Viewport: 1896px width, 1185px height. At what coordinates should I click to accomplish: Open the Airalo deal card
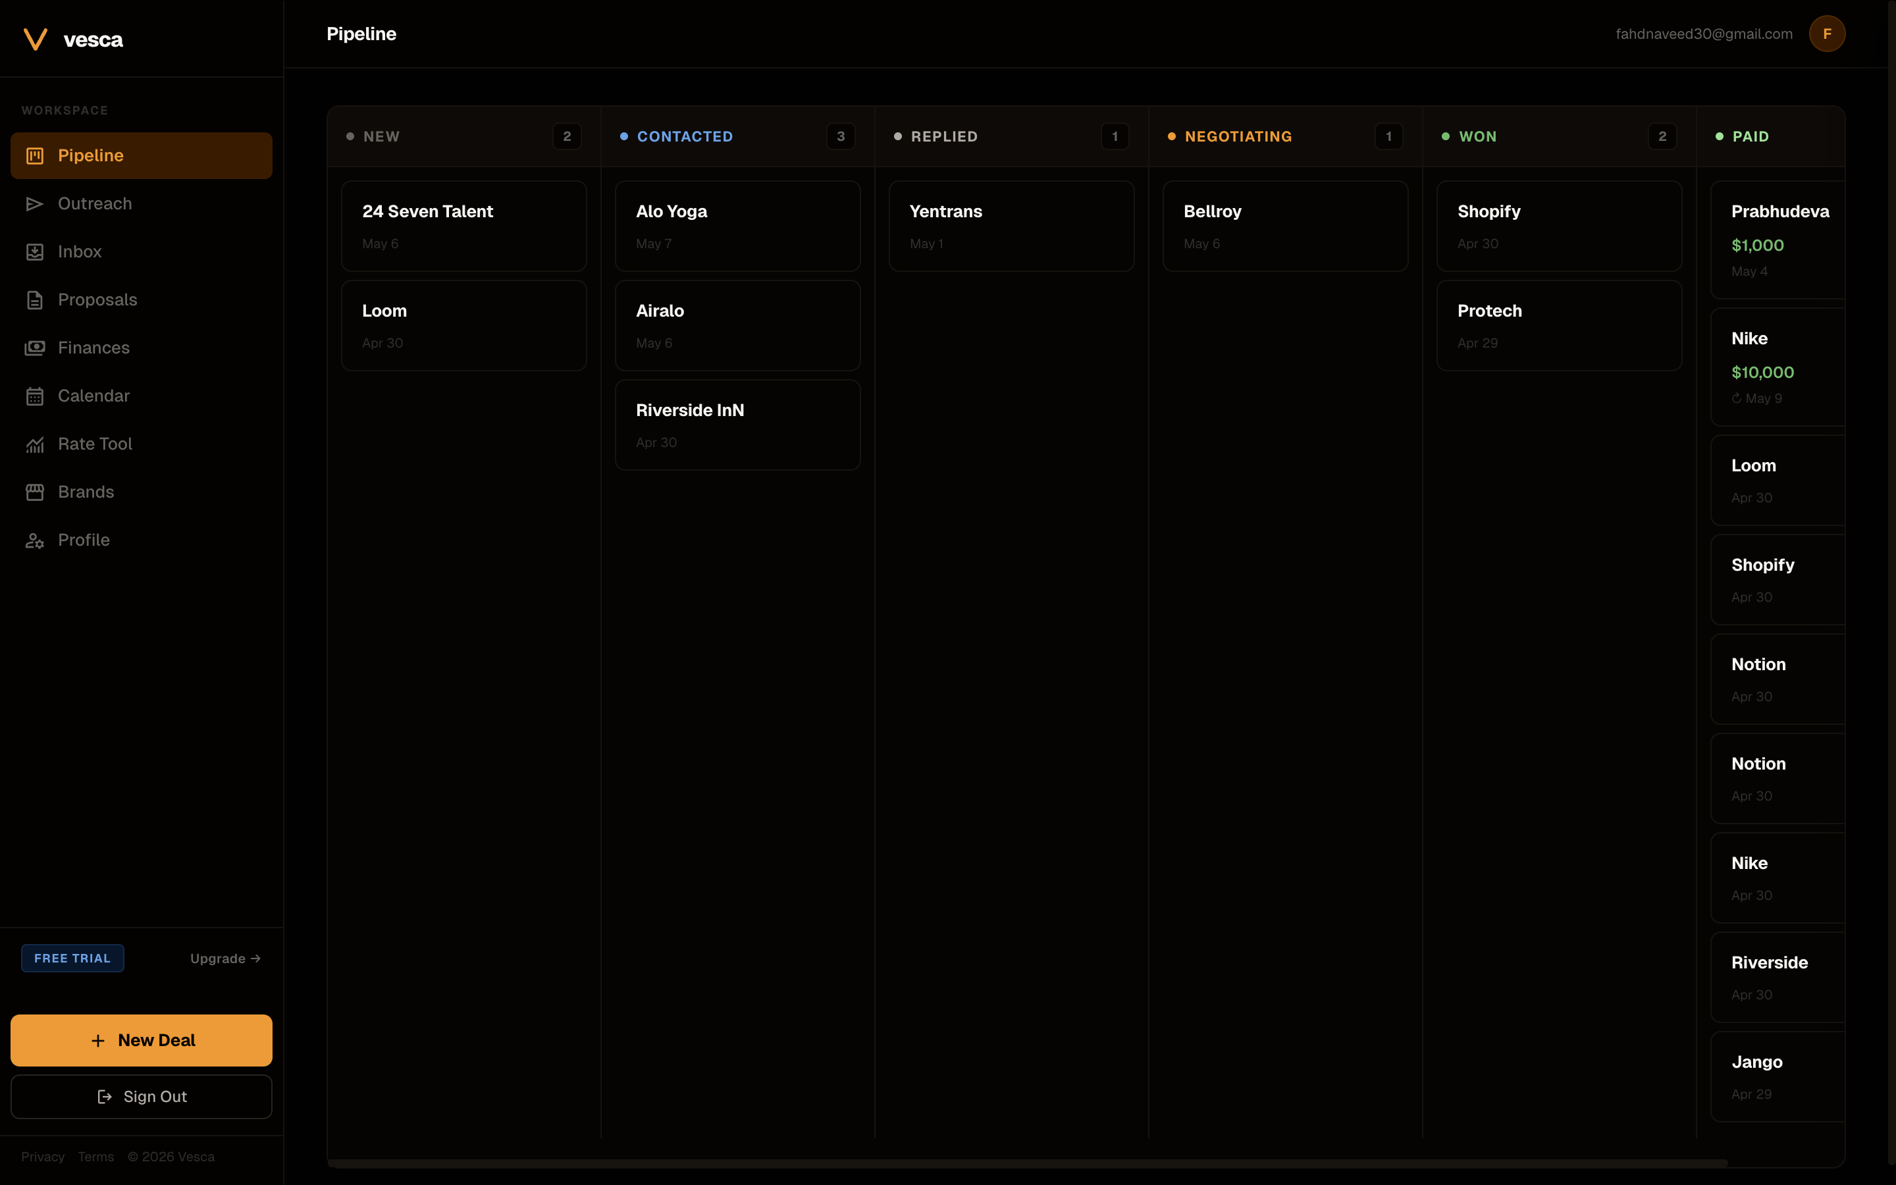point(737,325)
